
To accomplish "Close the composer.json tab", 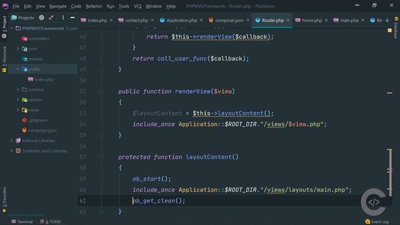I will click(247, 20).
